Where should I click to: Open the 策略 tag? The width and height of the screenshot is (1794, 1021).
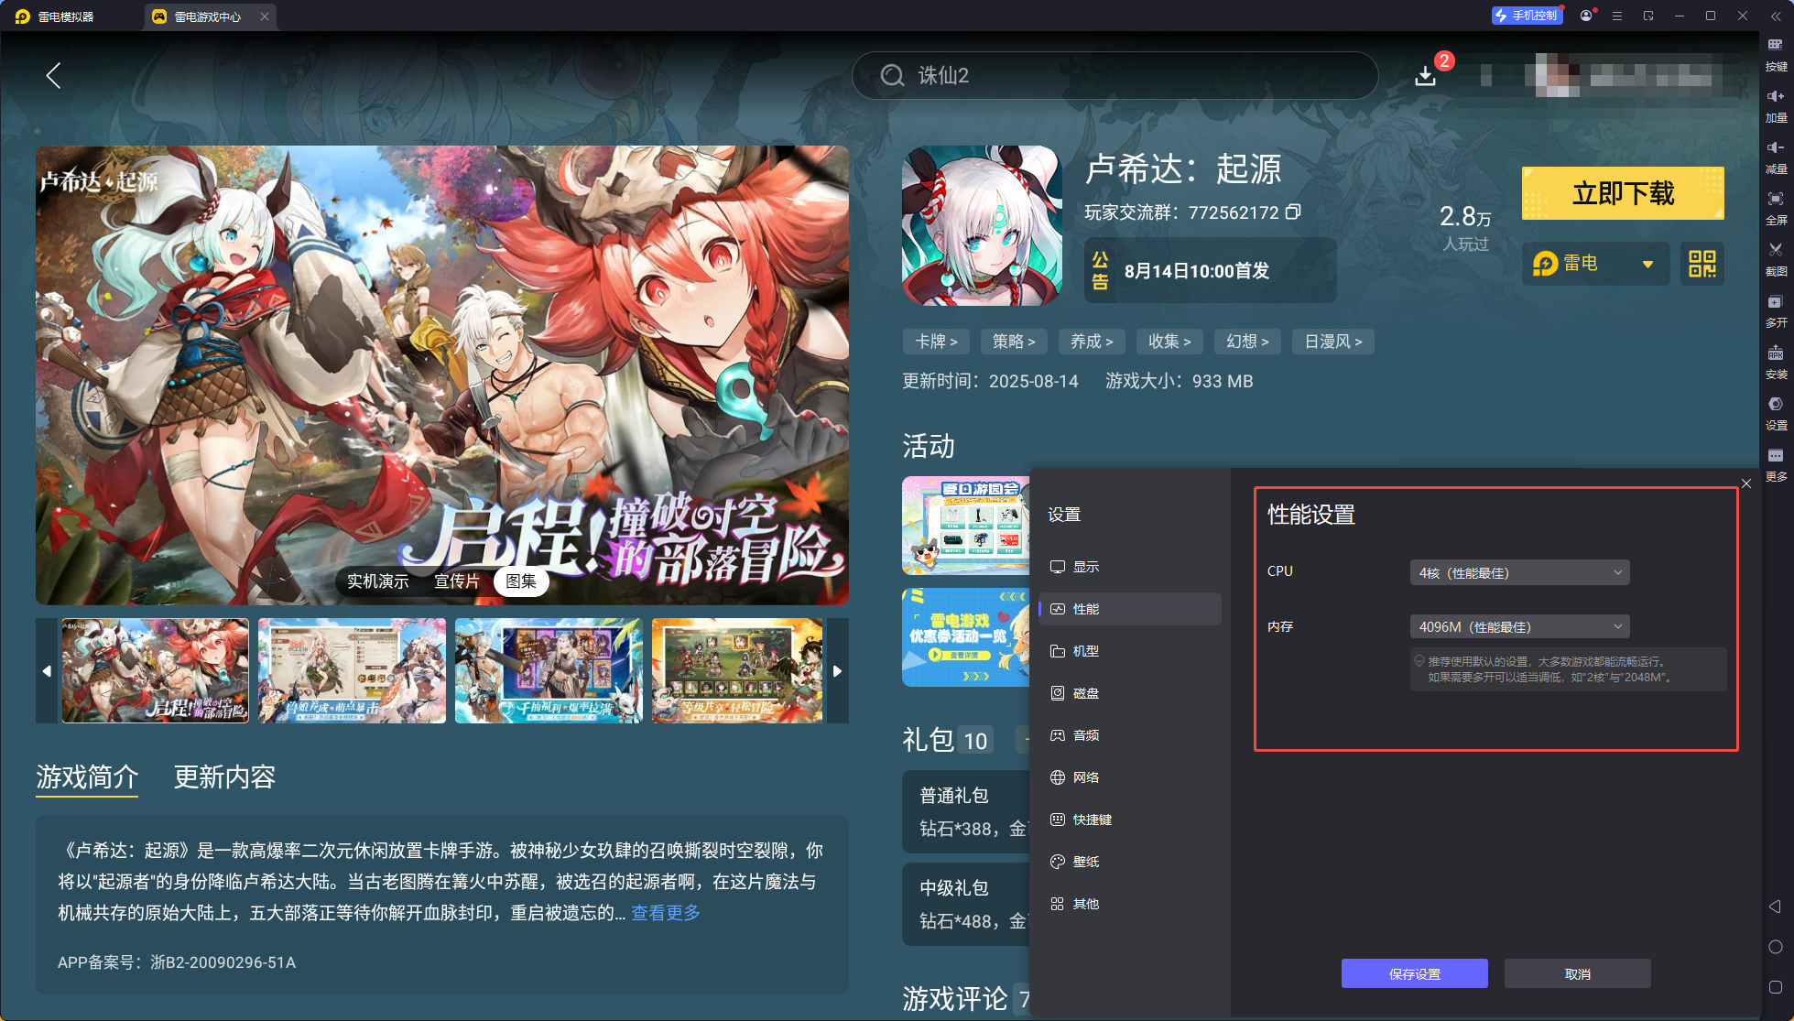[1014, 342]
